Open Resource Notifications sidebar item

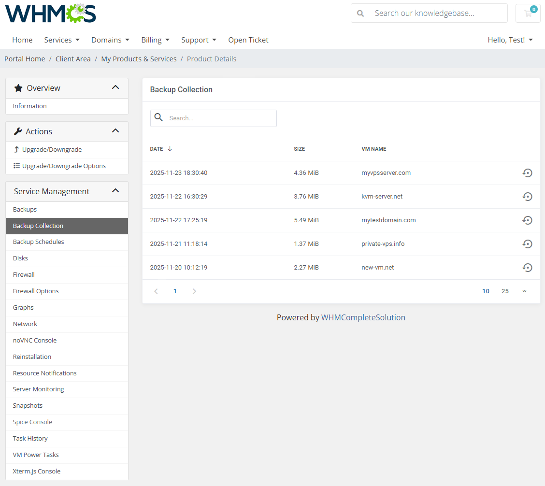[x=67, y=373]
